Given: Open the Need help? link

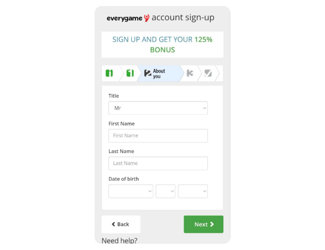Looking at the screenshot, I should click(120, 240).
